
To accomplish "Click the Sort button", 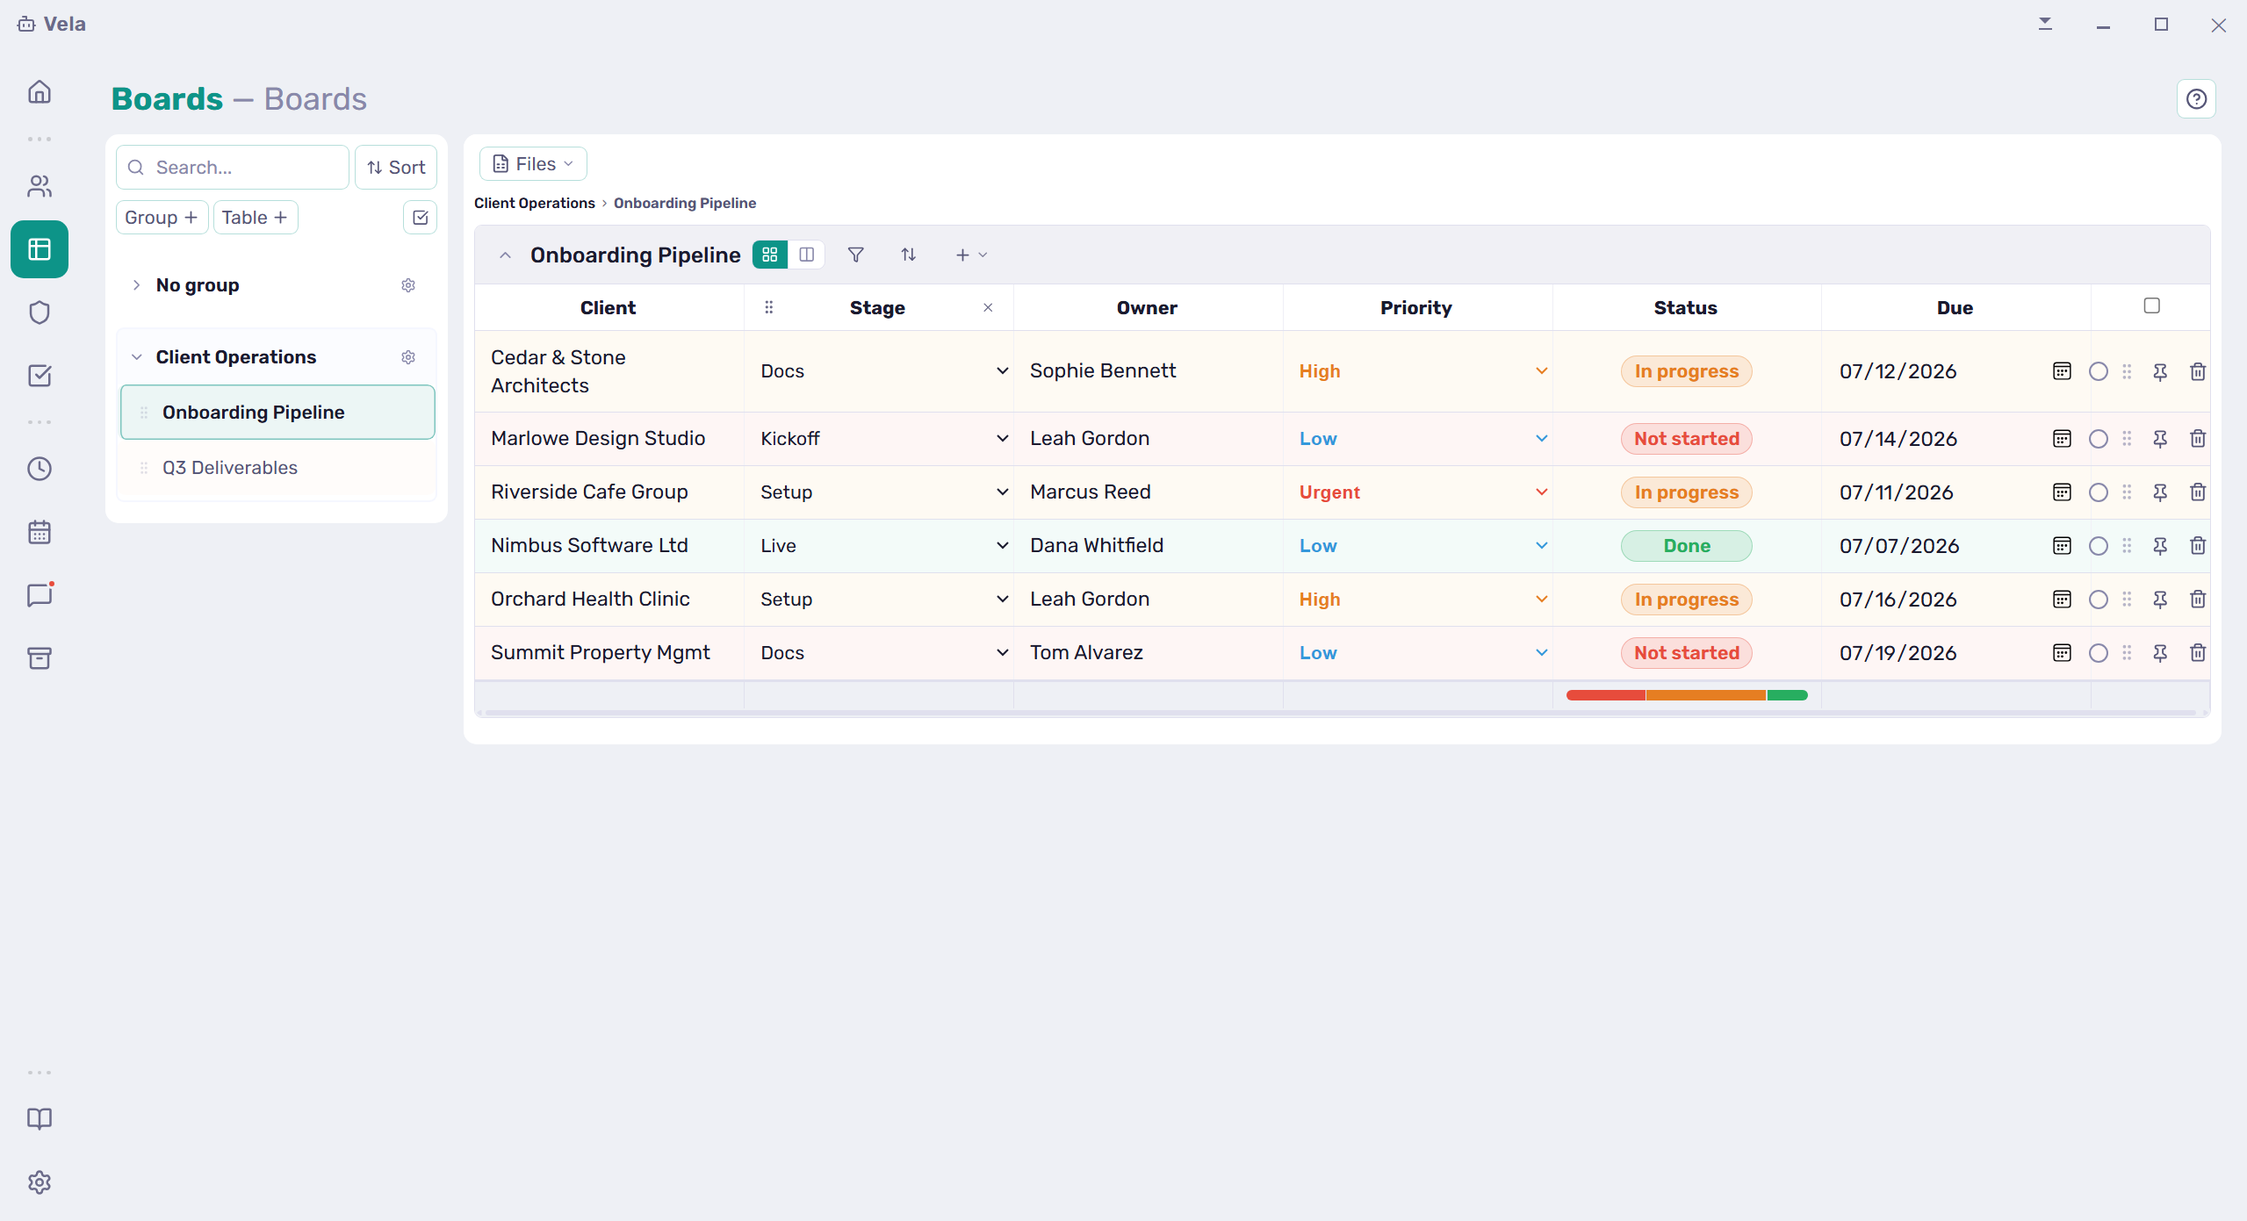I will tap(396, 167).
